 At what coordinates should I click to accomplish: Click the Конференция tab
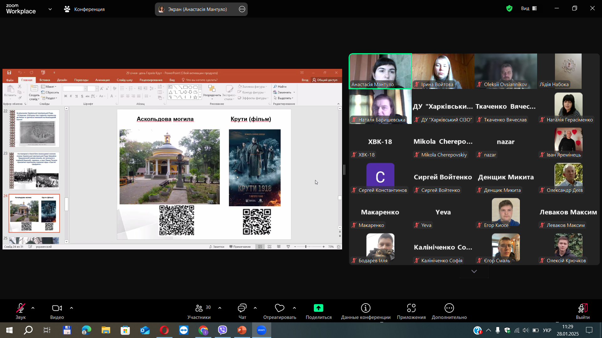point(84,9)
